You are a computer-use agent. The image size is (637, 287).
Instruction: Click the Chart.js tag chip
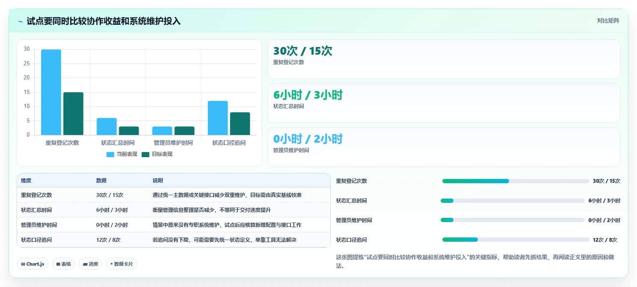[x=33, y=264]
